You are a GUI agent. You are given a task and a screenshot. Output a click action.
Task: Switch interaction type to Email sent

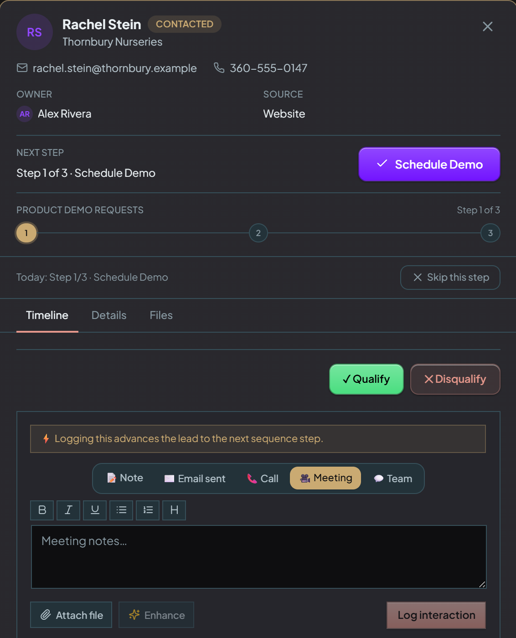pyautogui.click(x=195, y=478)
